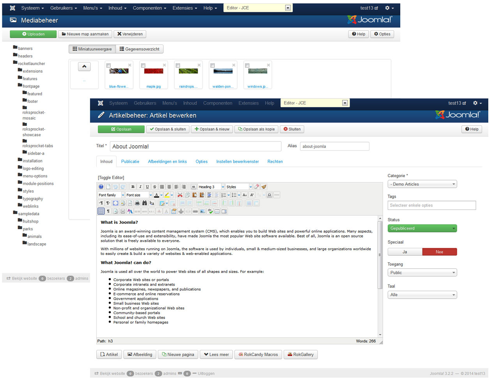
Task: Open the Toegang Public dropdown
Action: (x=422, y=273)
